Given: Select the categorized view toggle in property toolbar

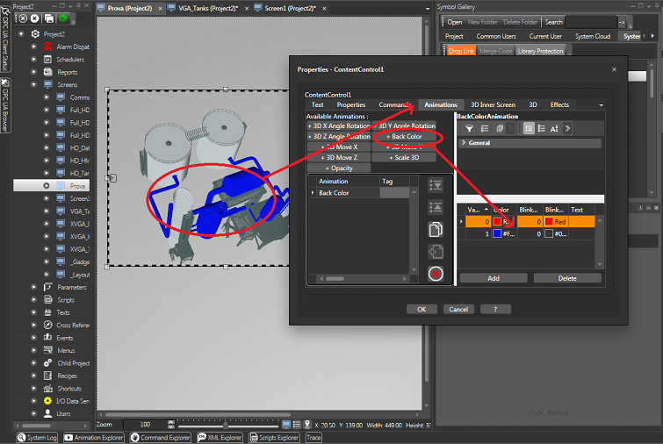Looking at the screenshot, I should [x=529, y=128].
